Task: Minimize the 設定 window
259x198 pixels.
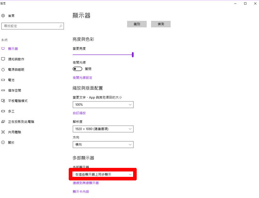Action: pyautogui.click(x=235, y=4)
